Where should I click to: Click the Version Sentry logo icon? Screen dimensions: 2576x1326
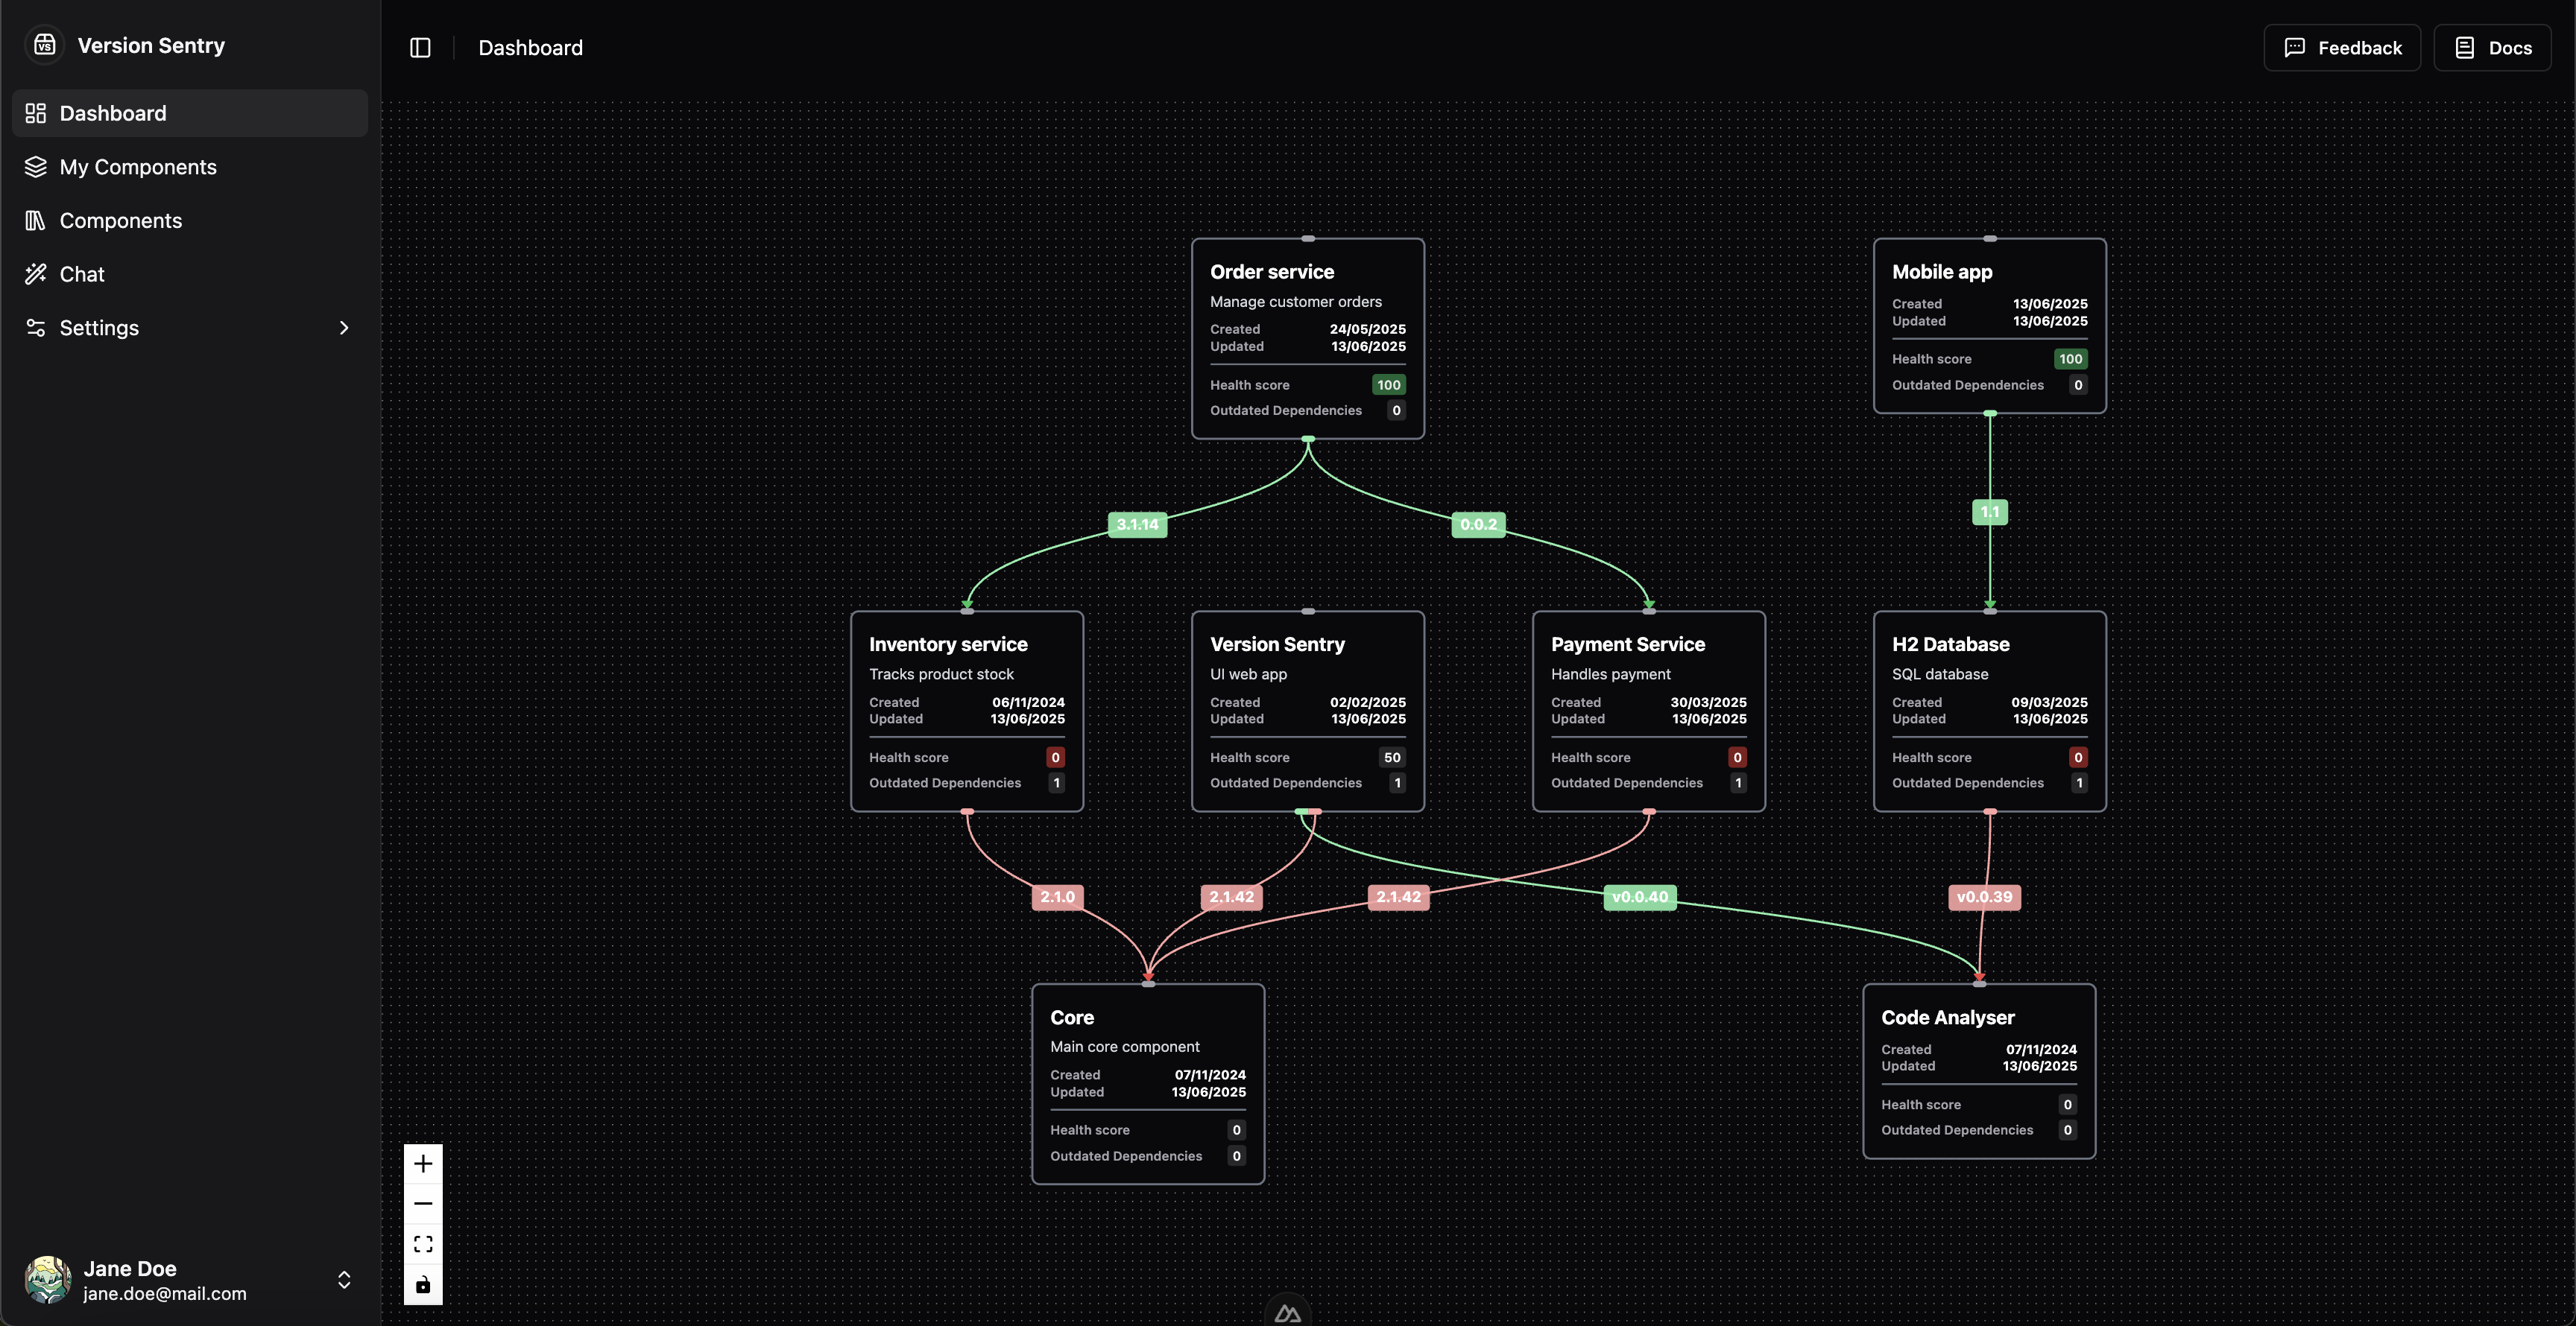(x=44, y=45)
